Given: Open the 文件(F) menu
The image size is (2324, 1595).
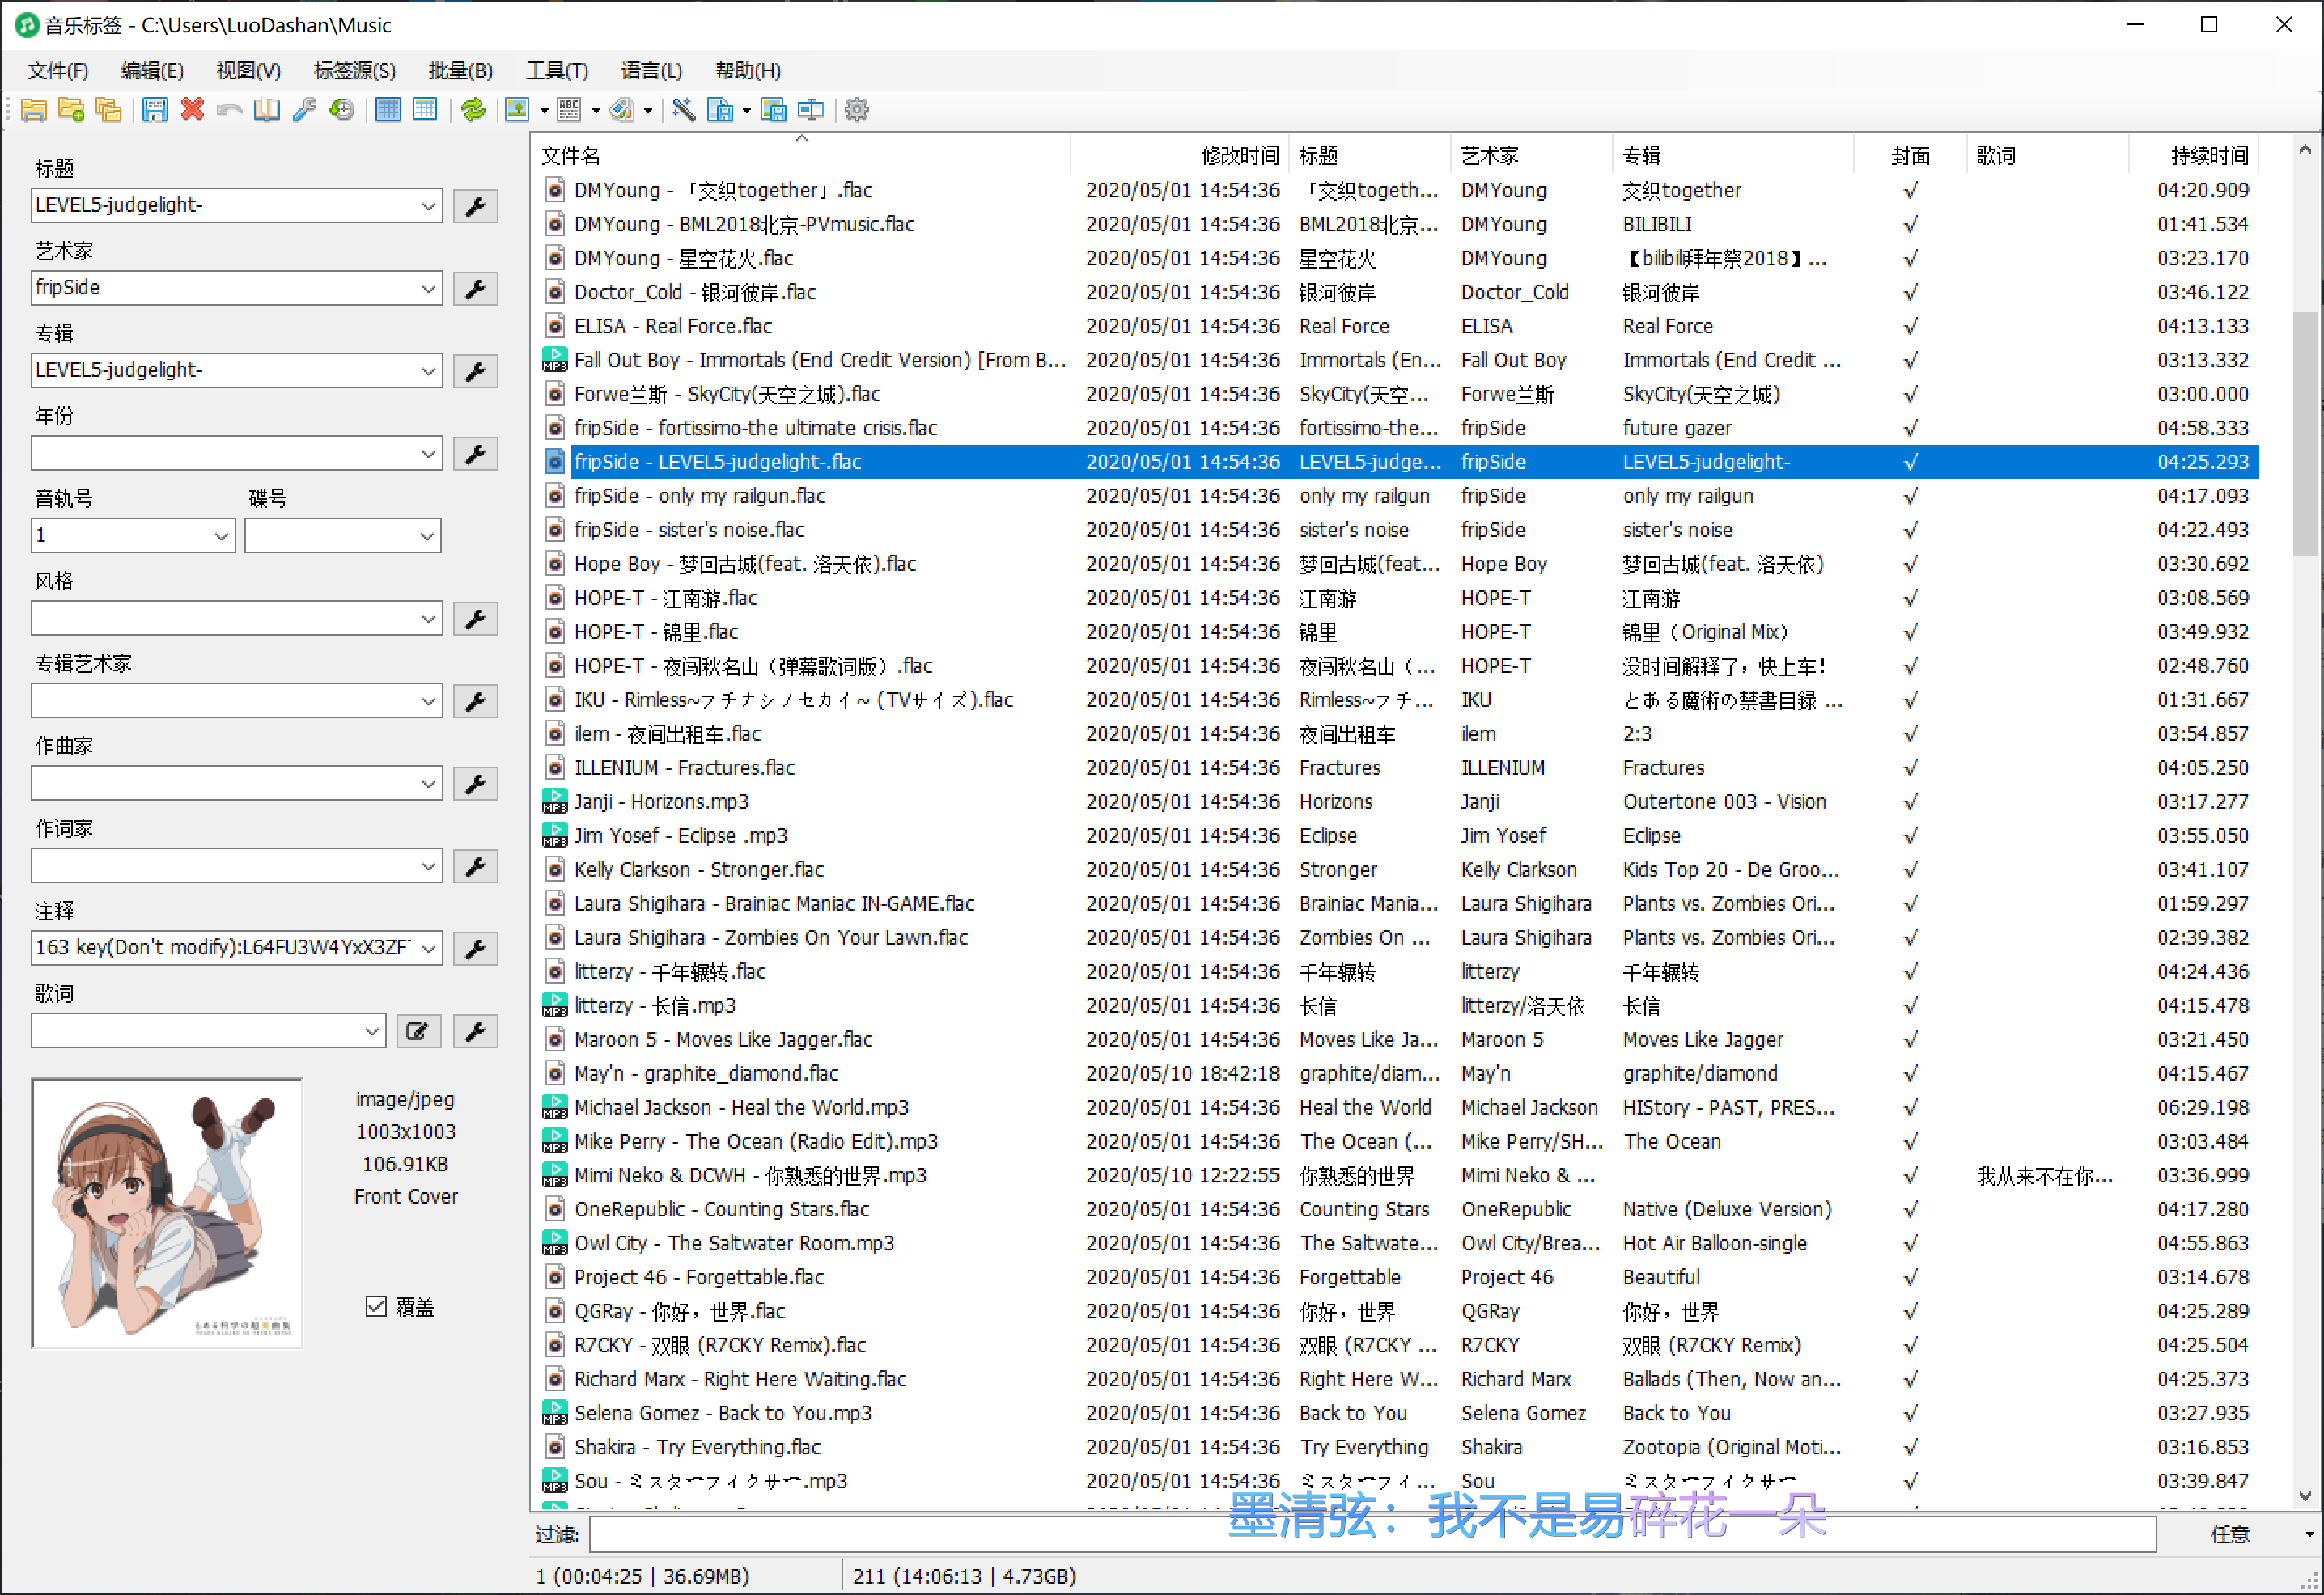Looking at the screenshot, I should (58, 71).
